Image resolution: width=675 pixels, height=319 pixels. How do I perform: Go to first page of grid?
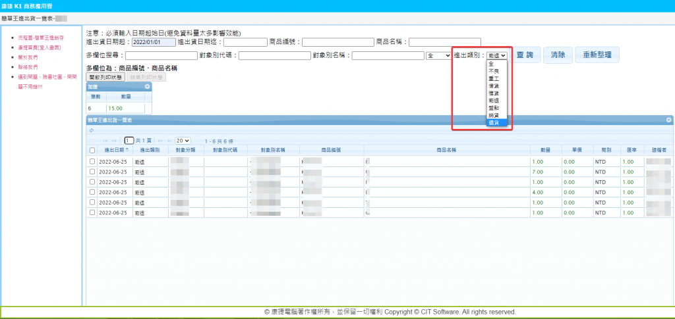(105, 141)
